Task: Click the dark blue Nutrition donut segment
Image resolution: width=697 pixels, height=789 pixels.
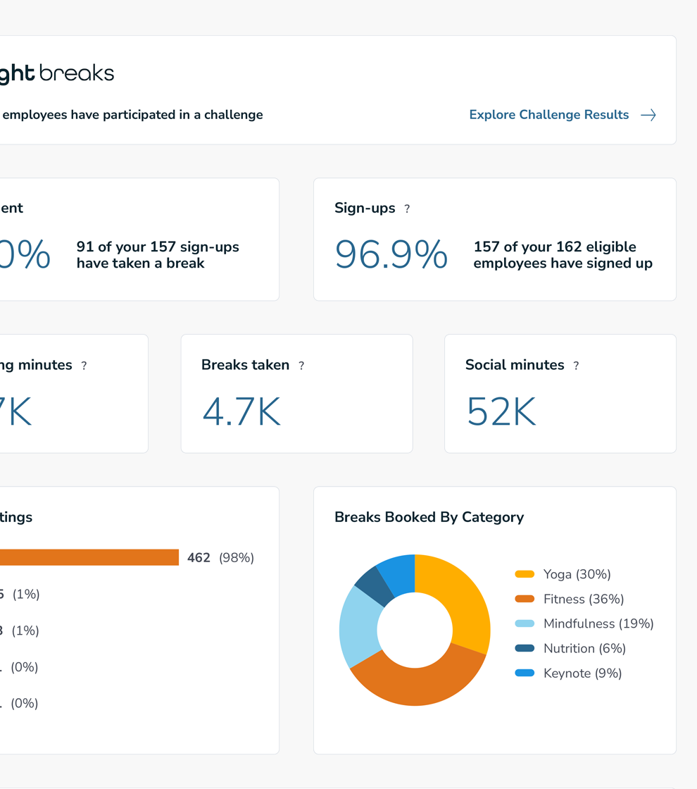Action: (374, 587)
